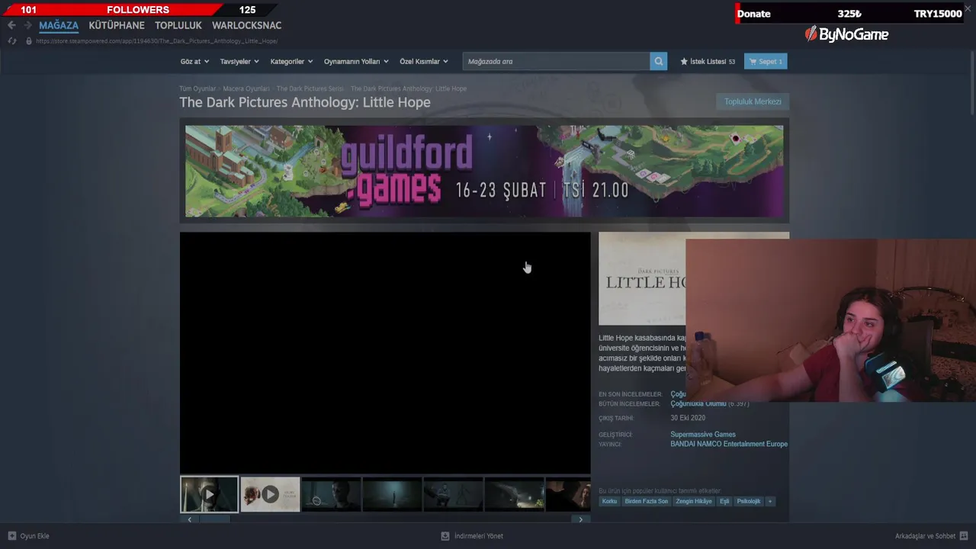
Task: Open the Supermassive Games developer link
Action: point(703,435)
